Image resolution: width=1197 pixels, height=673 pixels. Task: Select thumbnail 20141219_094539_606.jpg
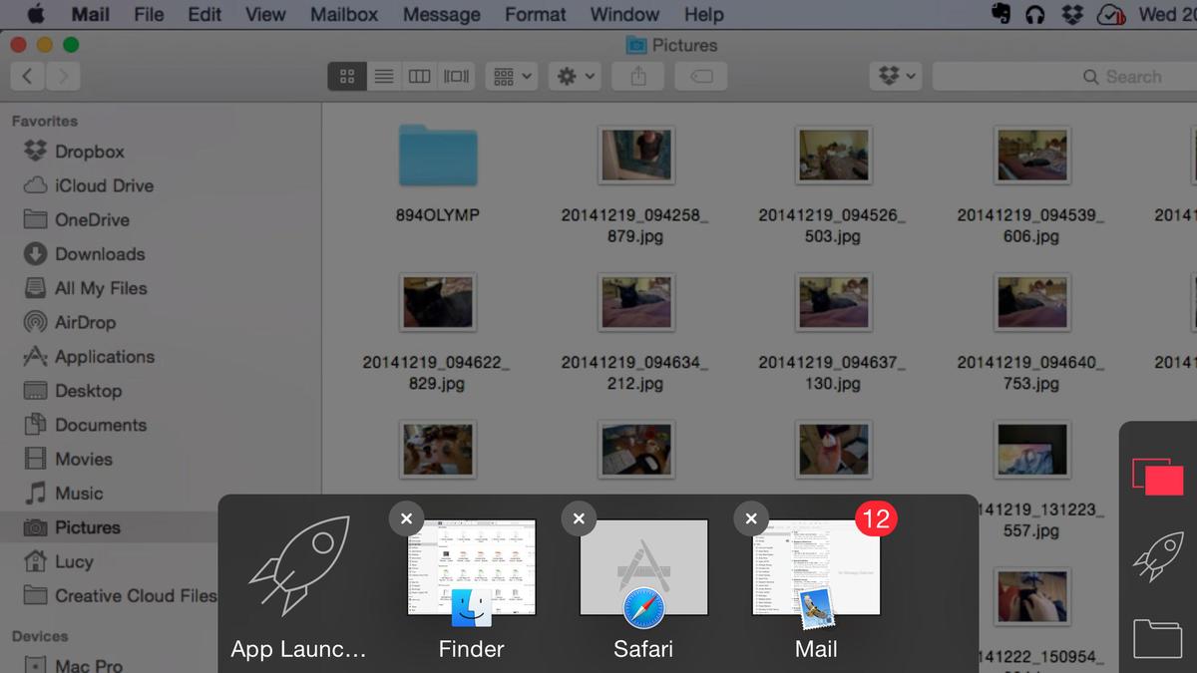1033,156
